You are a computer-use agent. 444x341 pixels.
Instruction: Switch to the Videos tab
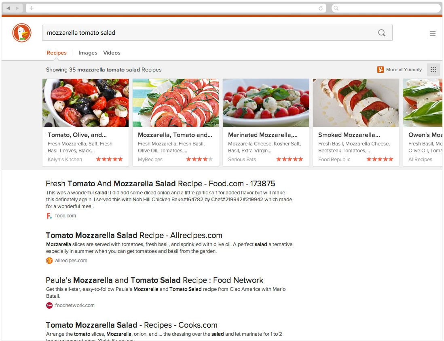(112, 53)
